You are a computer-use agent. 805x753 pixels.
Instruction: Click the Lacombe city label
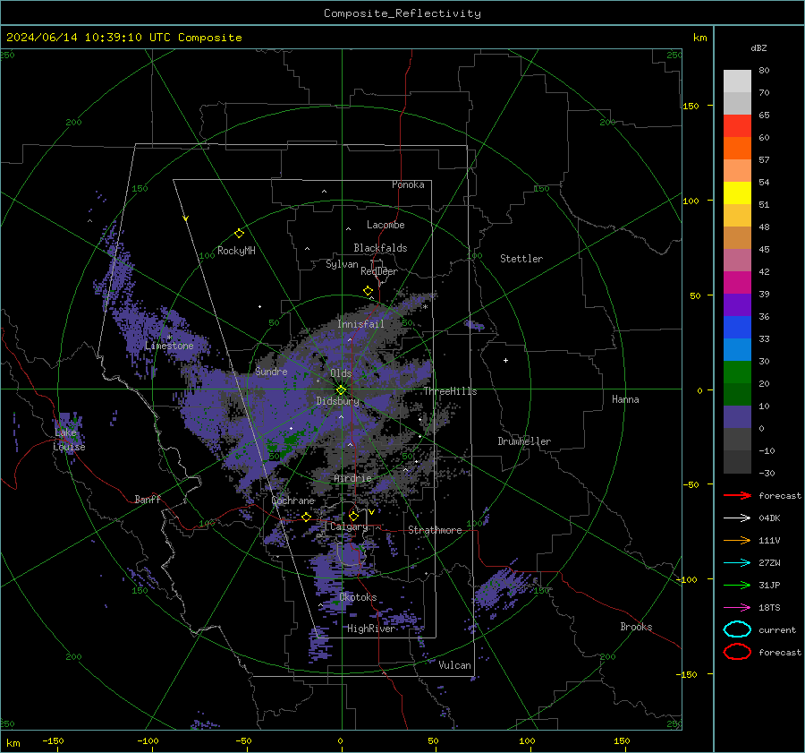click(386, 225)
